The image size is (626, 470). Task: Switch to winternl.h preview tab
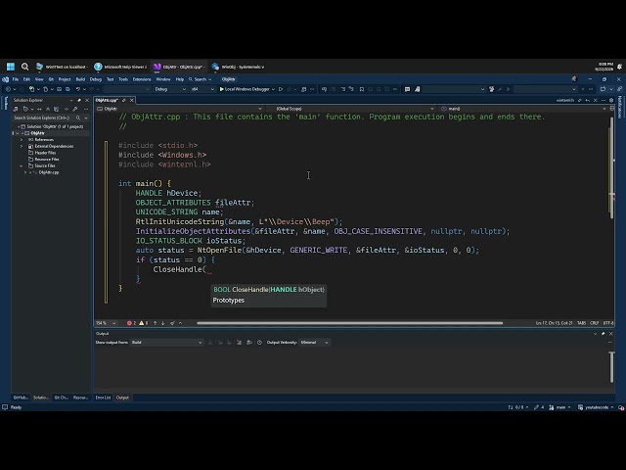pyautogui.click(x=565, y=100)
